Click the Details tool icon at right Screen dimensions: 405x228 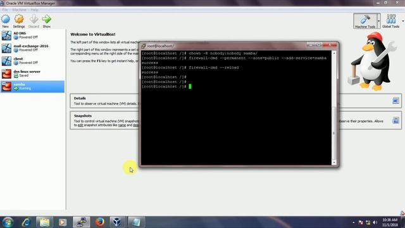coord(396,101)
